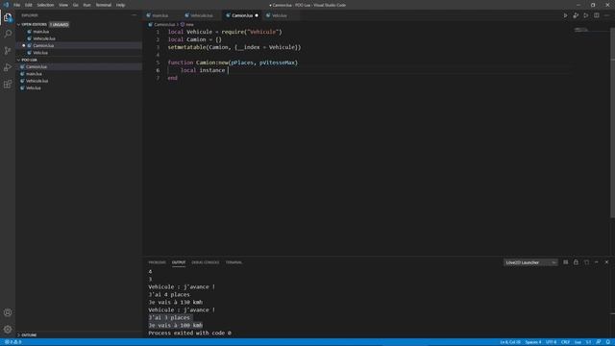Open the Explorer view in activity bar

[8, 17]
